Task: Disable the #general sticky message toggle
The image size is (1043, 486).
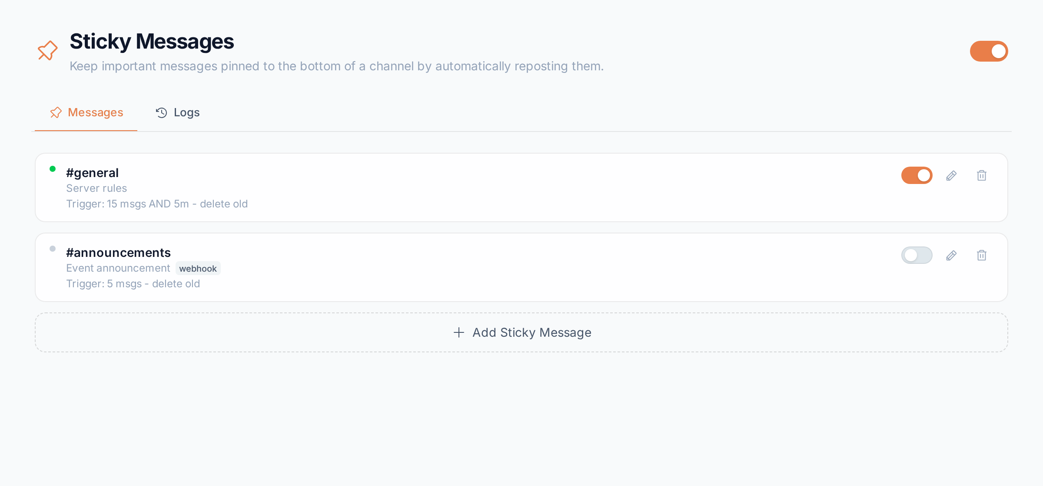Action: [x=917, y=175]
